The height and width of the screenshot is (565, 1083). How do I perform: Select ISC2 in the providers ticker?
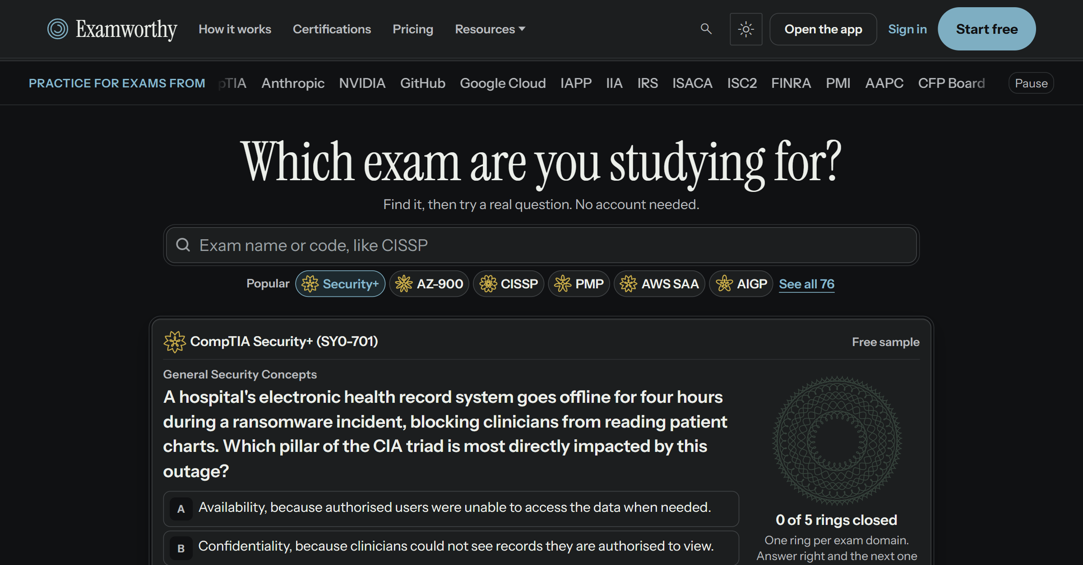pos(742,83)
